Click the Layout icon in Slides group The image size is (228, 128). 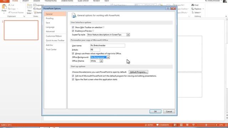pos(35,5)
